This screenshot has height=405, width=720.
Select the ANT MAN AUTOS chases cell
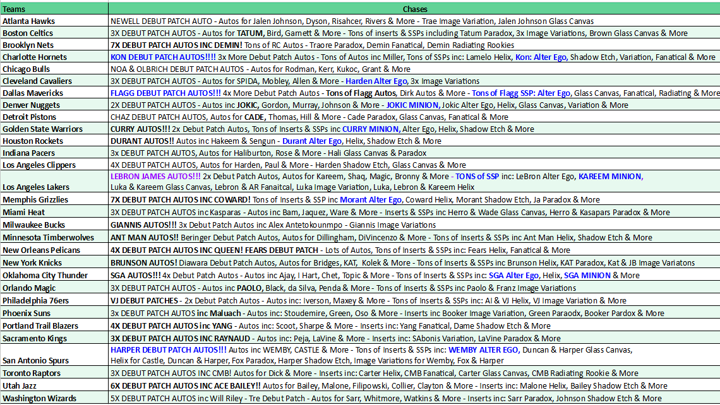point(414,237)
